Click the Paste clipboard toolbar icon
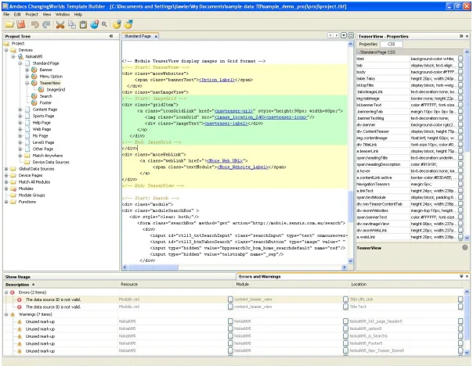 click(83, 24)
